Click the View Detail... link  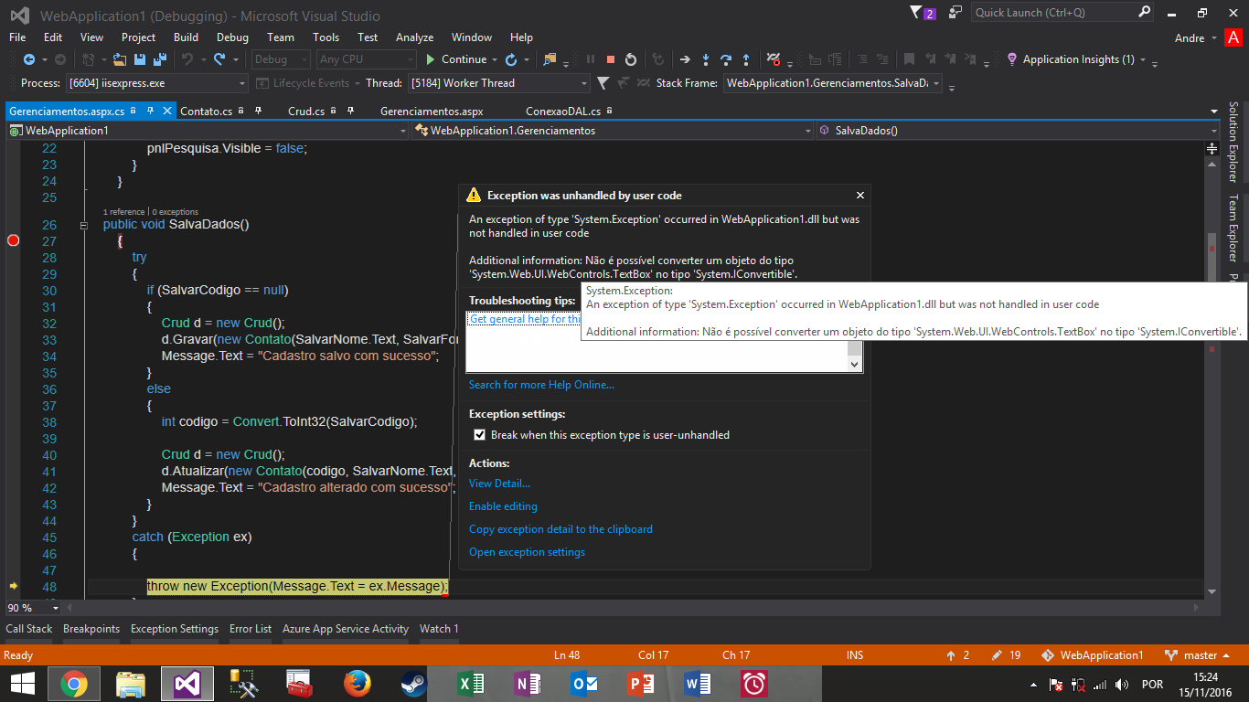click(499, 484)
